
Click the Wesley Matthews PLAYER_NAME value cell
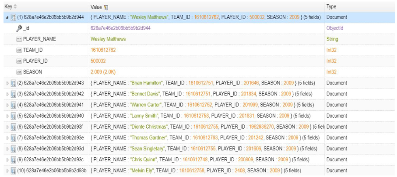click(x=108, y=39)
